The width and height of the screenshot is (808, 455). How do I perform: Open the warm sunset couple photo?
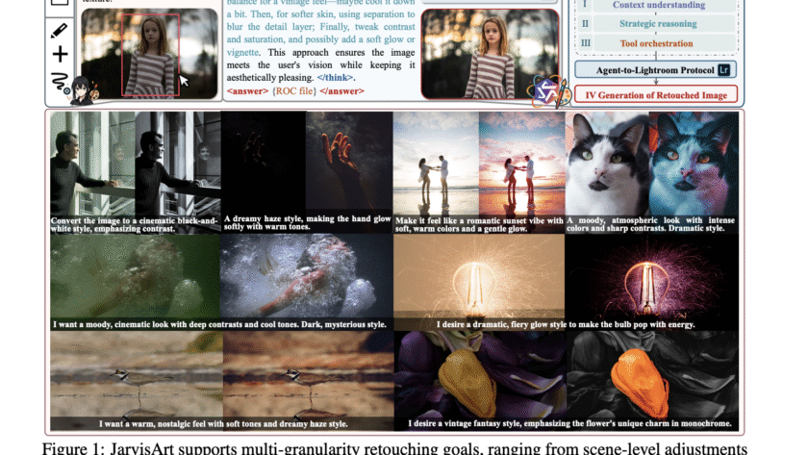[522, 164]
